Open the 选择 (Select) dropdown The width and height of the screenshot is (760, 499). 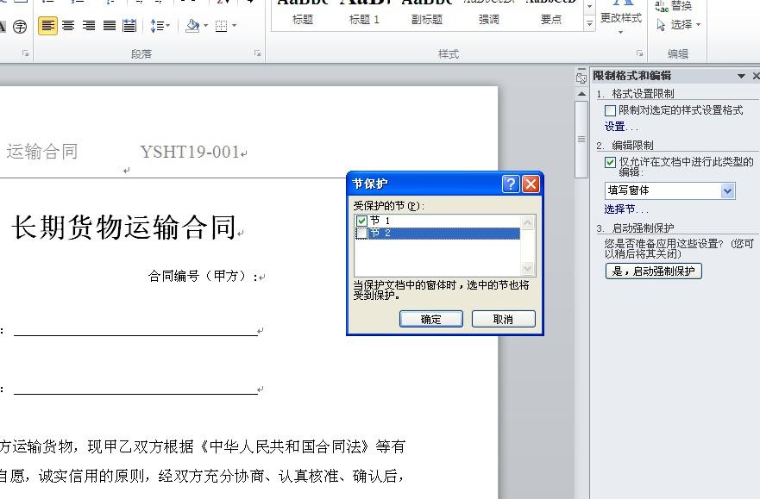[678, 25]
